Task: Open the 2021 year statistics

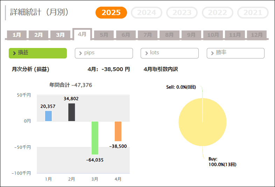Action: pos(253,13)
